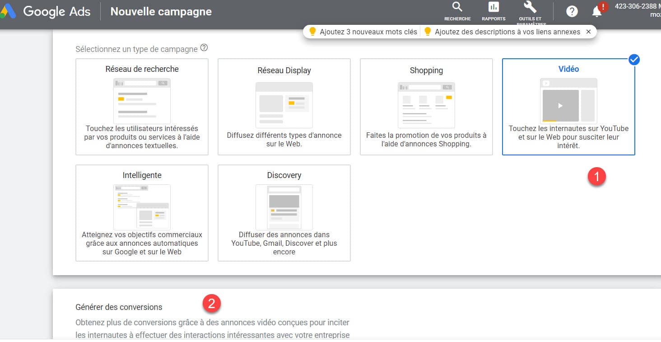Choose the Shopping campaign type
The image size is (661, 342).
click(x=426, y=107)
